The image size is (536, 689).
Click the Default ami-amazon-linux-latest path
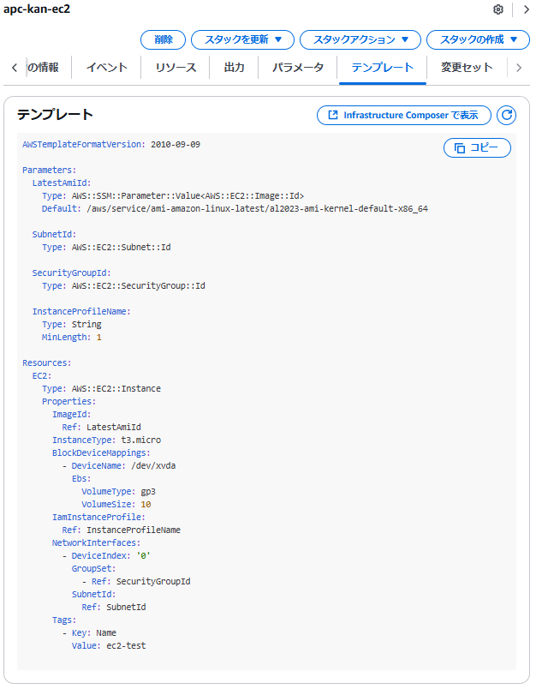click(x=257, y=208)
